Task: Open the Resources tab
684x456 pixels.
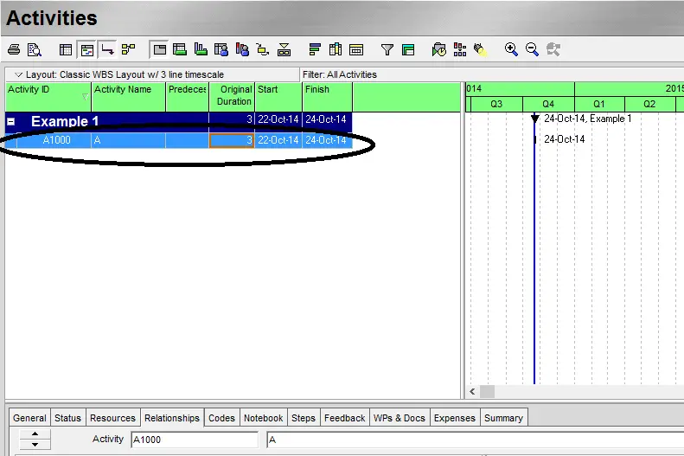Action: pyautogui.click(x=113, y=418)
